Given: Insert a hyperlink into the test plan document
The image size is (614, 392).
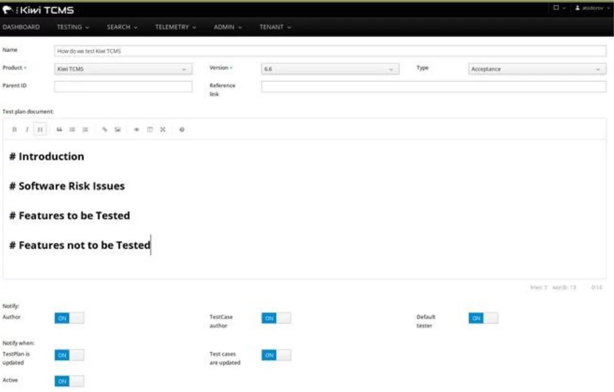Looking at the screenshot, I should click(x=104, y=129).
